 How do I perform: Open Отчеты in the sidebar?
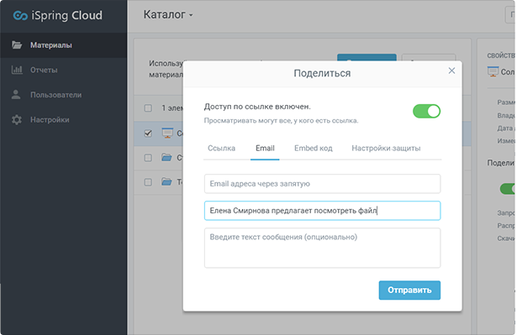point(63,70)
